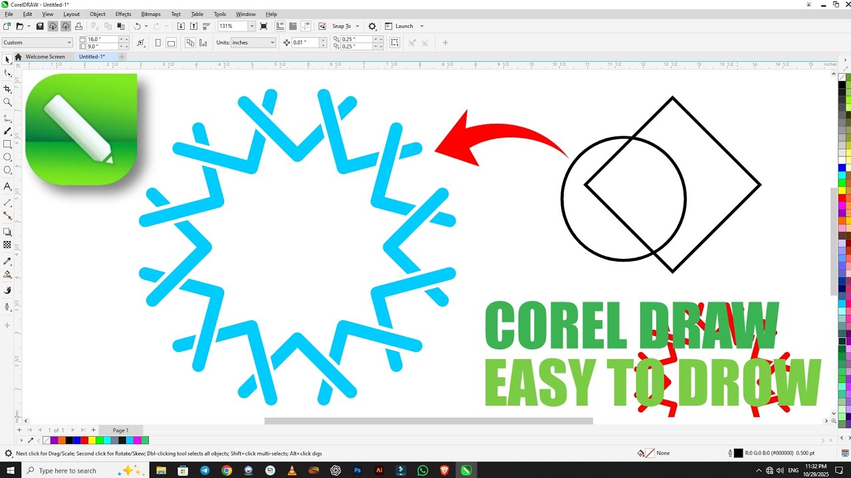
Task: Click the Print icon
Action: click(79, 27)
